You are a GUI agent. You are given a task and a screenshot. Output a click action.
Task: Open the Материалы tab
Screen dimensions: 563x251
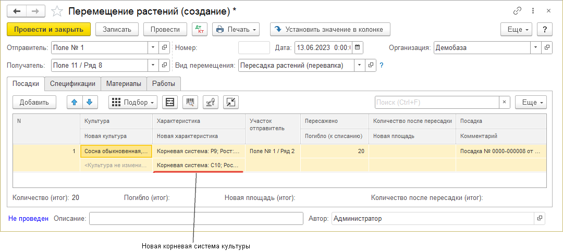[x=124, y=83]
